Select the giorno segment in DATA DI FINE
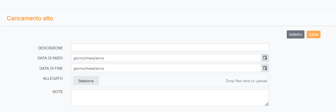The height and width of the screenshot is (112, 336). click(x=78, y=68)
